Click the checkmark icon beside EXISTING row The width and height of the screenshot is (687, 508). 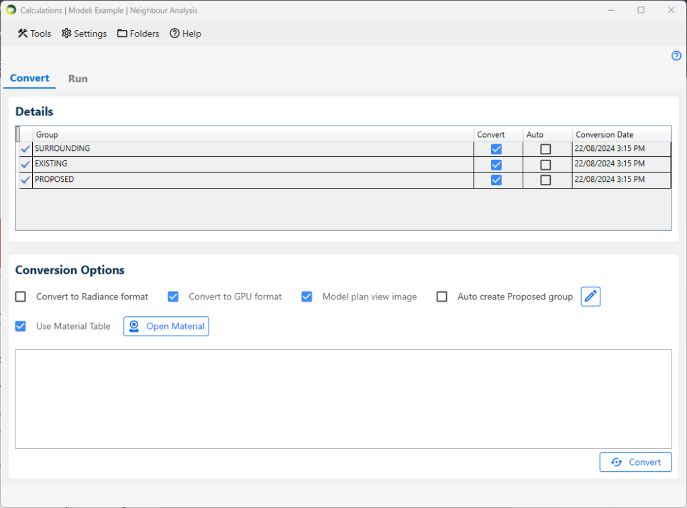pyautogui.click(x=25, y=164)
